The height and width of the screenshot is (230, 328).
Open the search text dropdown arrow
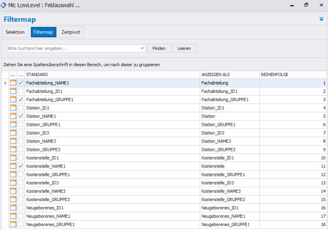(142, 48)
